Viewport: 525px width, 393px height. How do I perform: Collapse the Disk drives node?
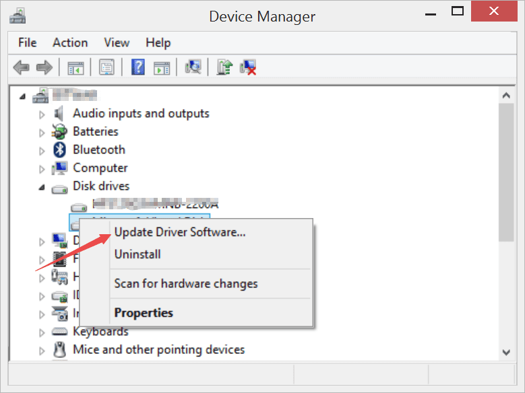coord(42,187)
